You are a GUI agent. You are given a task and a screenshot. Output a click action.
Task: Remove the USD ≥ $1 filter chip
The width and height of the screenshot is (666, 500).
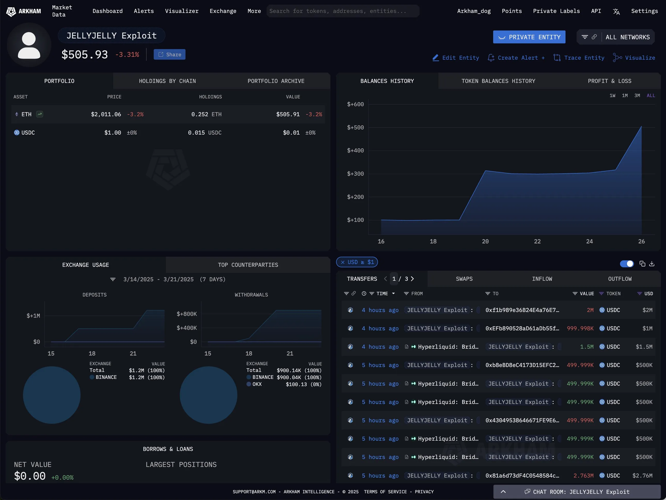(343, 262)
